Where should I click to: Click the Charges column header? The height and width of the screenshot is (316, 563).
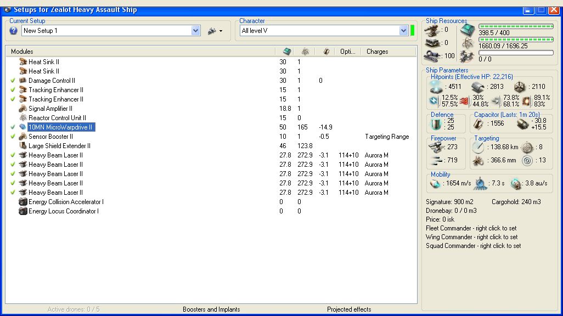388,52
